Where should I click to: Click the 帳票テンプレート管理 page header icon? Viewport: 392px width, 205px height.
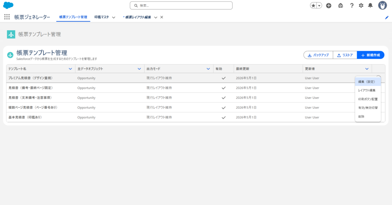click(11, 34)
